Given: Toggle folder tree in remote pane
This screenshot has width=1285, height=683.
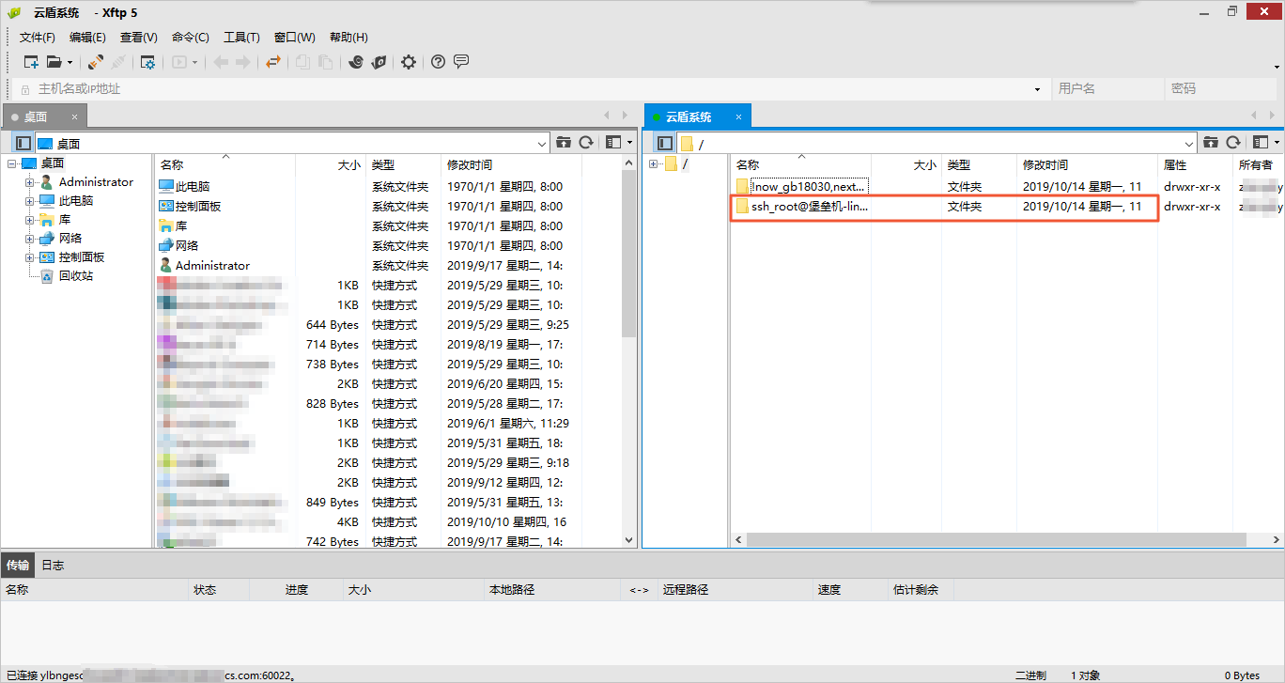Looking at the screenshot, I should (x=664, y=143).
